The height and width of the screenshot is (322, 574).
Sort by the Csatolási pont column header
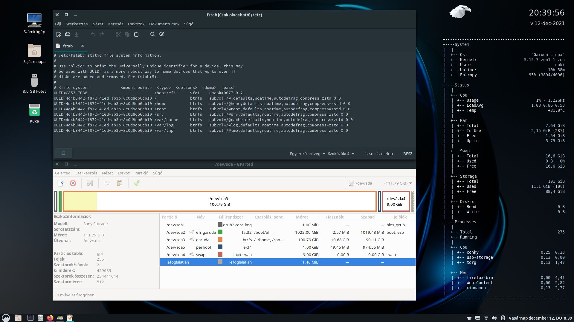click(269, 217)
